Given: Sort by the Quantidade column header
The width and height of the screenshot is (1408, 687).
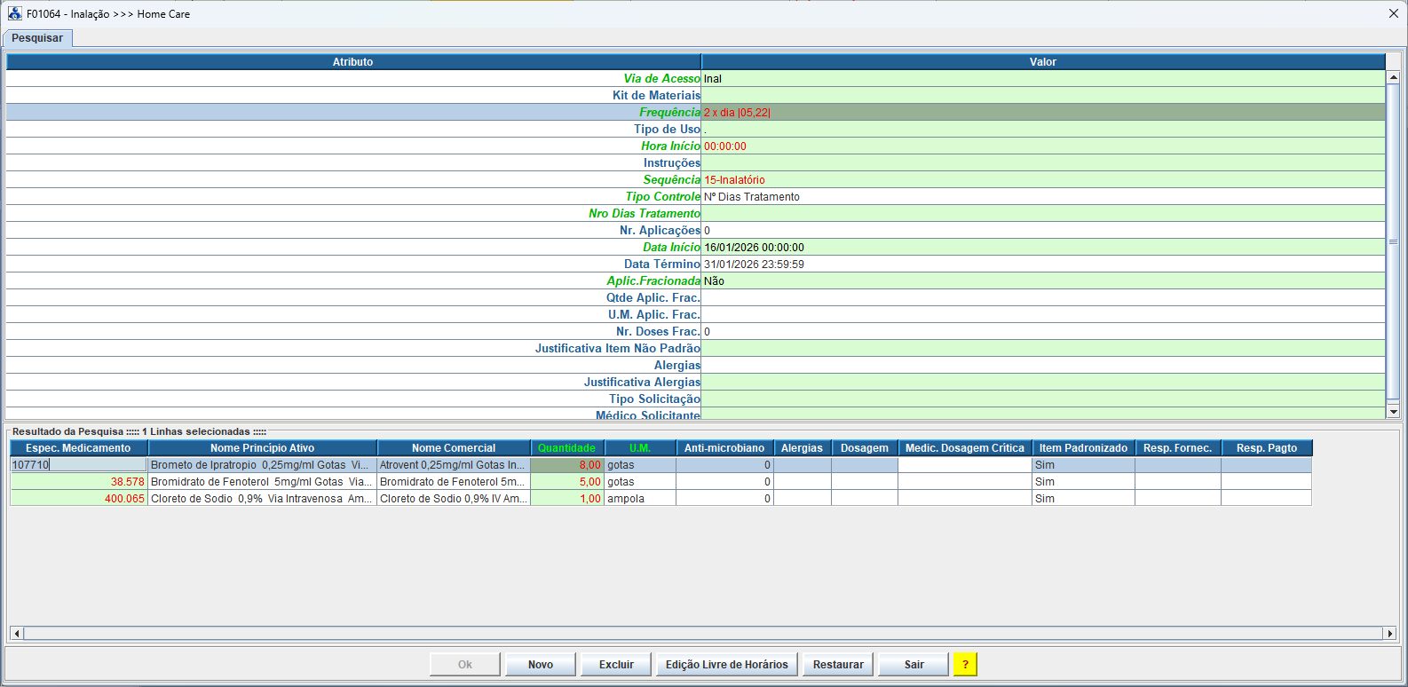Looking at the screenshot, I should [566, 448].
